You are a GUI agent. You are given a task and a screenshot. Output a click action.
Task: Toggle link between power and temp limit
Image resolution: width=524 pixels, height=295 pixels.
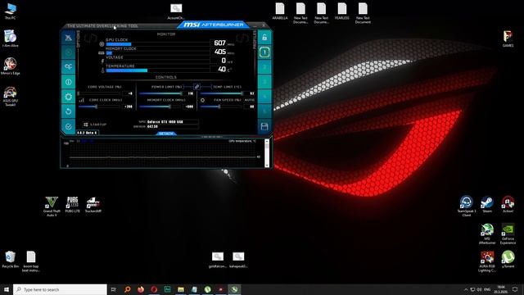tap(196, 87)
